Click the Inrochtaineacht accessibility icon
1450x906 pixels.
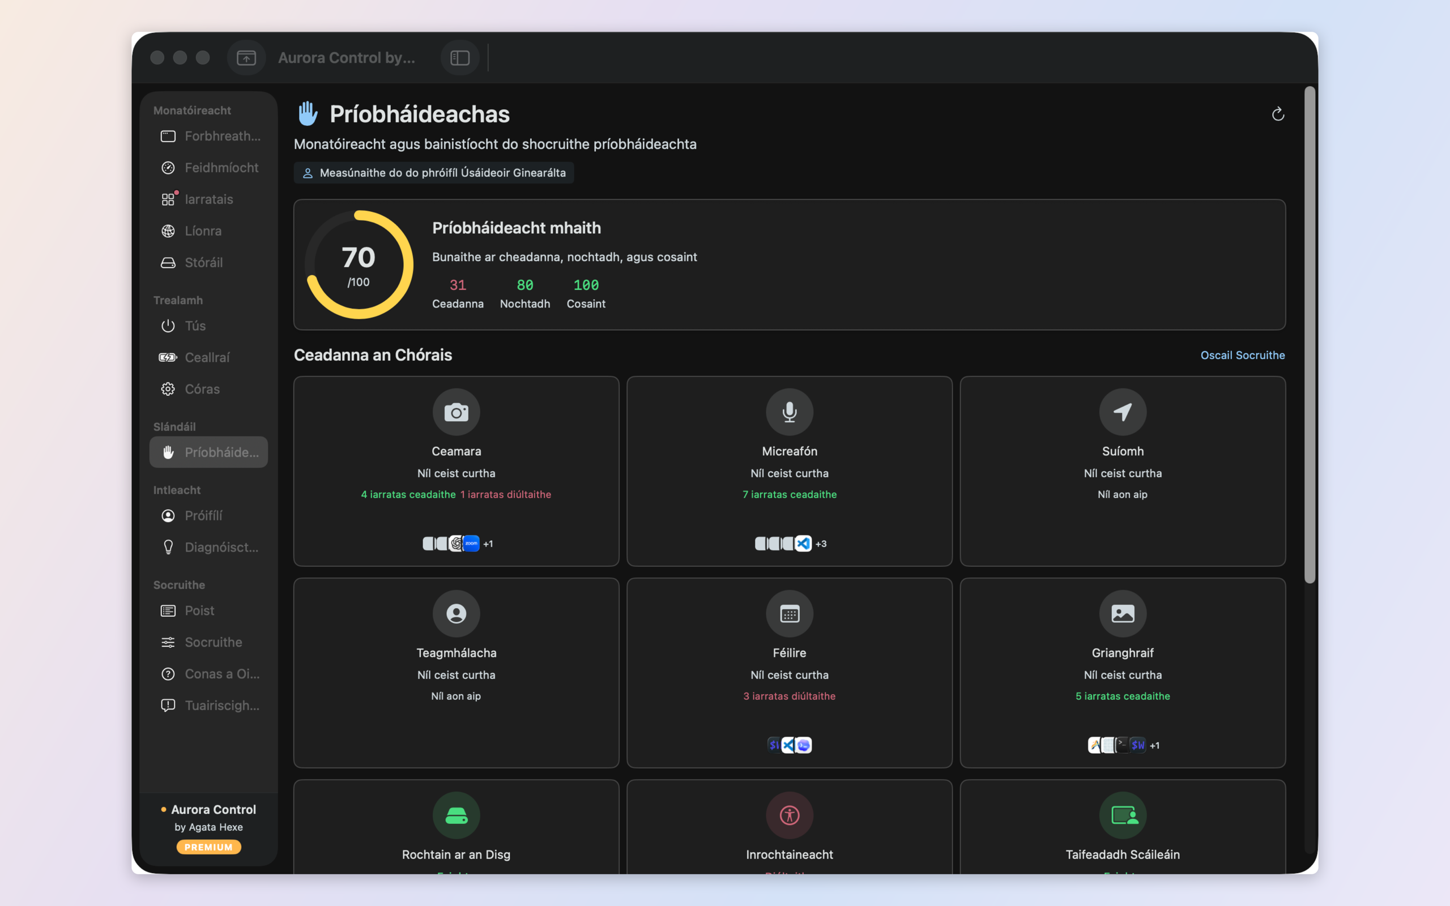(789, 815)
